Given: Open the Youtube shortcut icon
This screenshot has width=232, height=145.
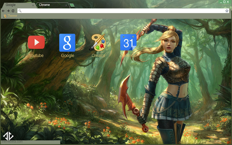Looking at the screenshot, I should [x=36, y=42].
